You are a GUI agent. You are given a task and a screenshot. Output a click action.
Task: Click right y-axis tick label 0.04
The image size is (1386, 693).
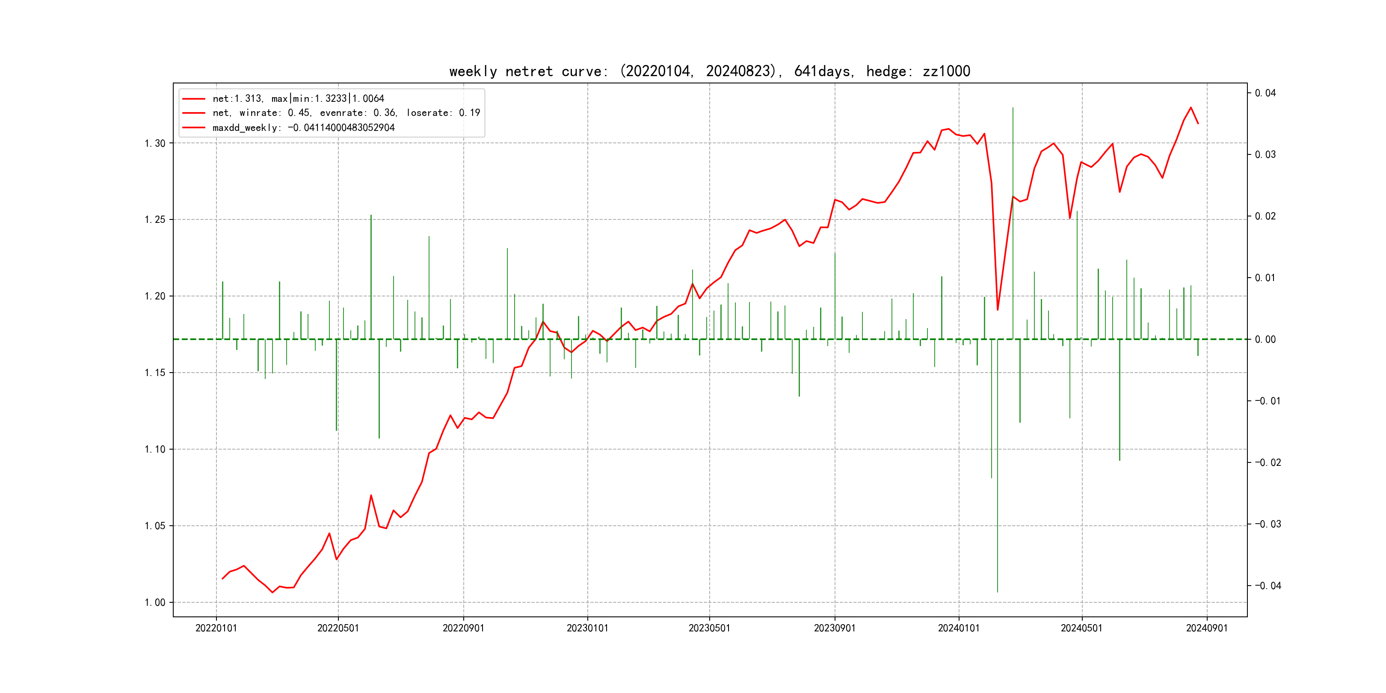click(x=1265, y=93)
